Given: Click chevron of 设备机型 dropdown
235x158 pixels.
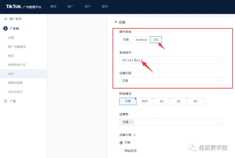Looking at the screenshot, I should pos(219,81).
